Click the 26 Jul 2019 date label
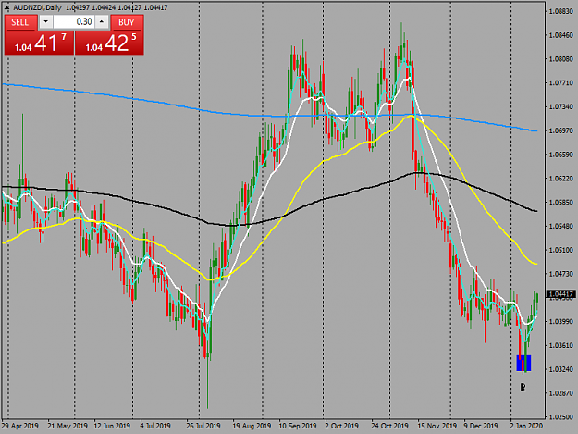The width and height of the screenshot is (578, 434). pyautogui.click(x=203, y=426)
